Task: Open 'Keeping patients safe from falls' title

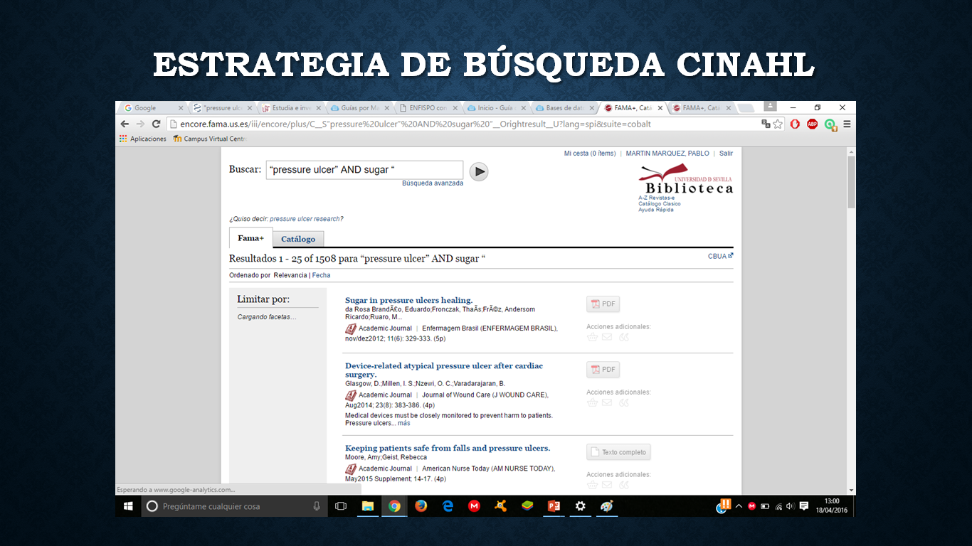Action: (448, 448)
